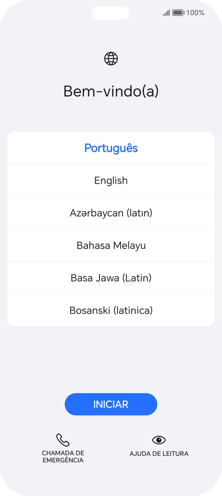
Task: Choose Bahasa Melayu language
Action: click(111, 245)
